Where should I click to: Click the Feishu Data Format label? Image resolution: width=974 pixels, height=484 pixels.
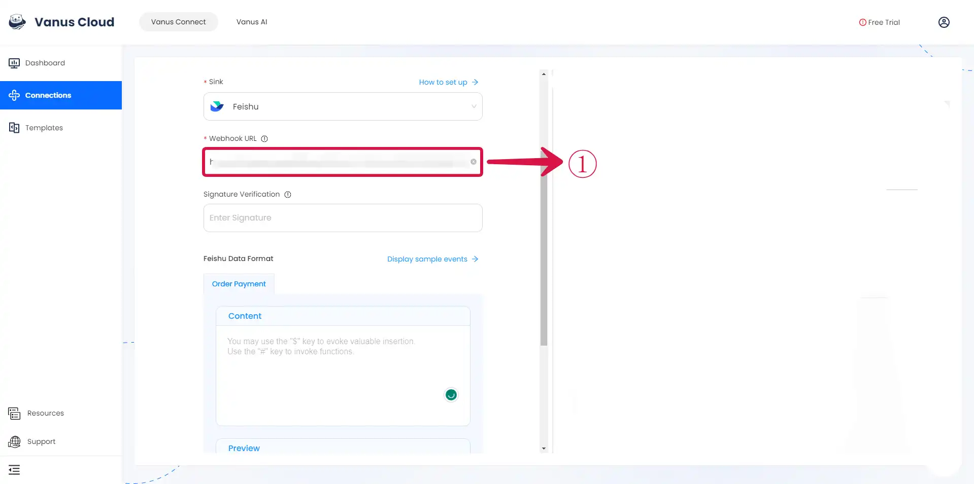[x=239, y=258]
